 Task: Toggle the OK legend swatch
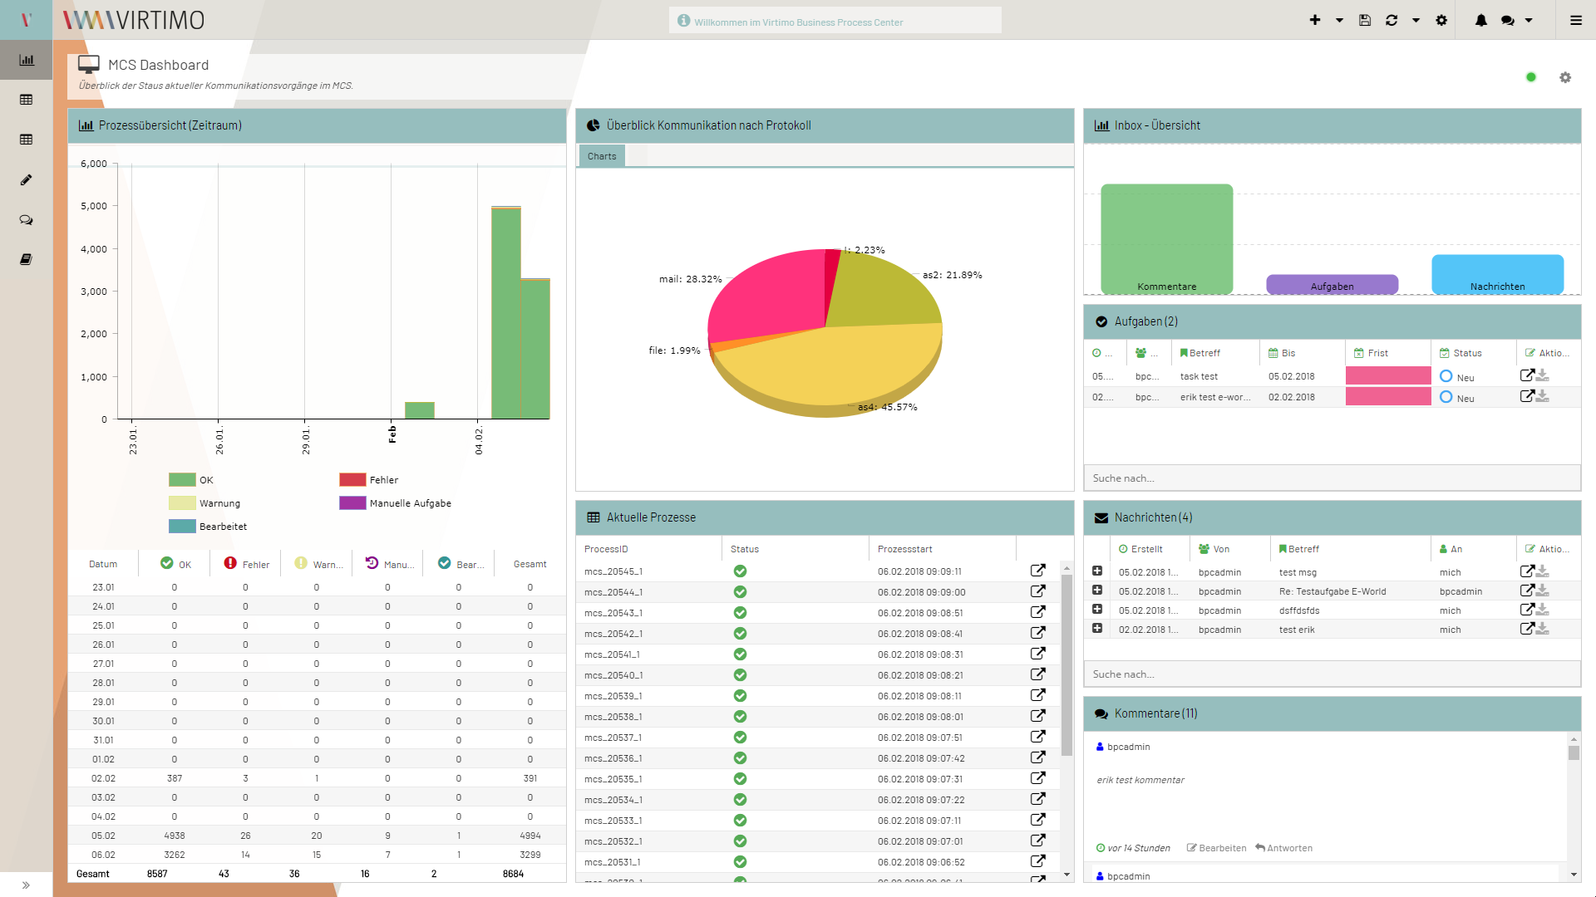pyautogui.click(x=182, y=480)
